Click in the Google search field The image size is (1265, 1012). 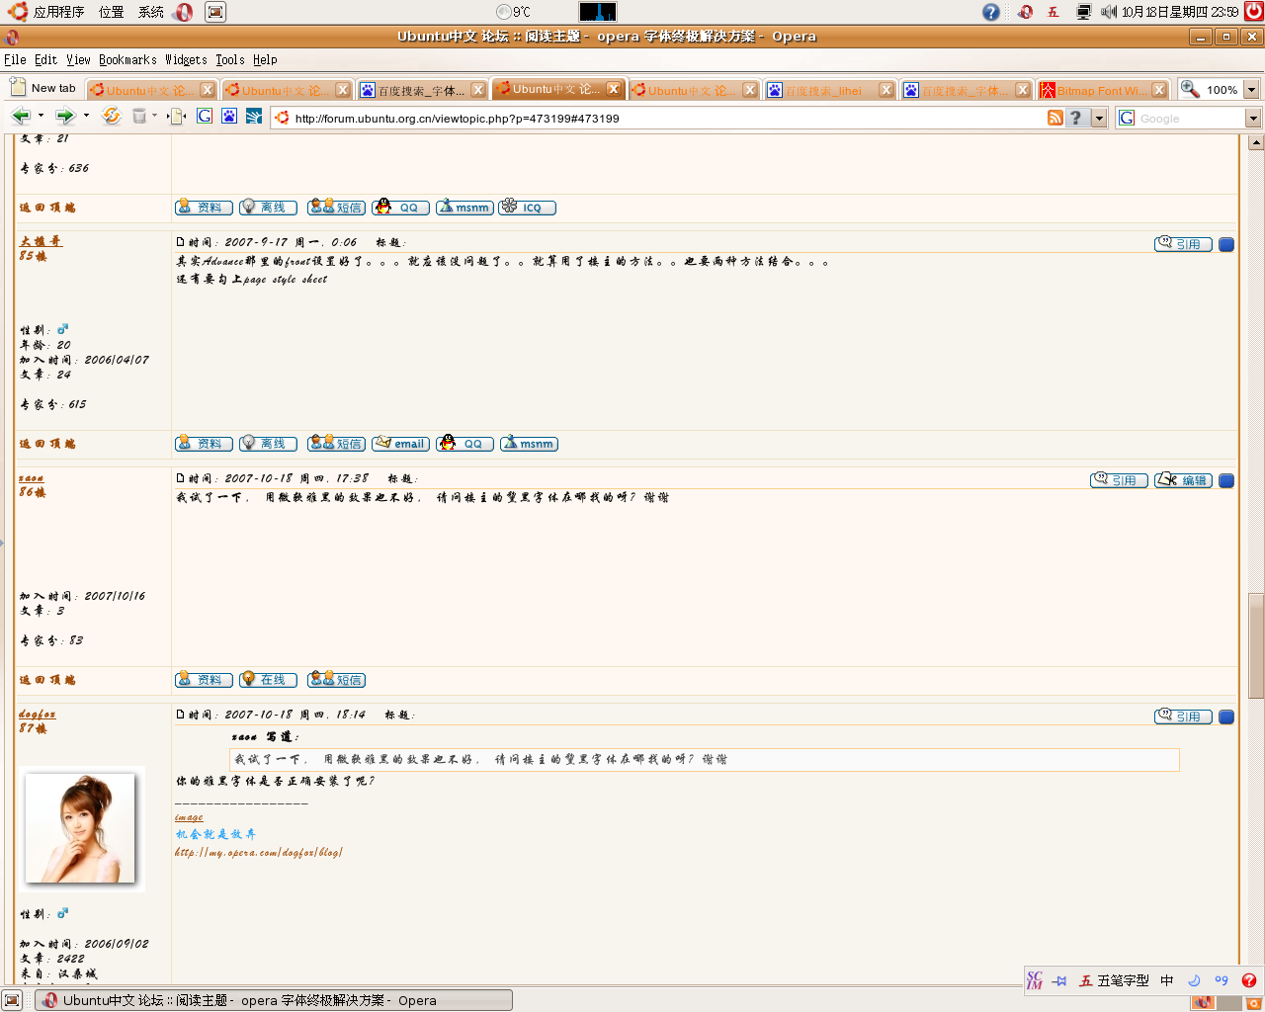(x=1189, y=118)
